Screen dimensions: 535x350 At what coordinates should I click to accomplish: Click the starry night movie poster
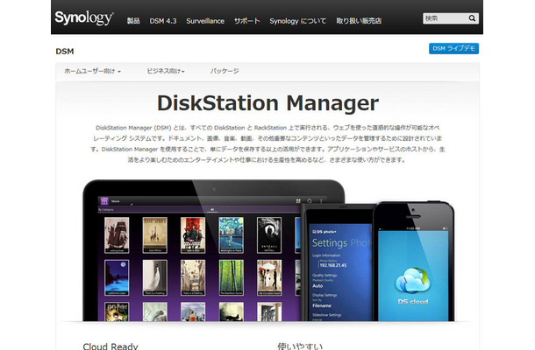[x=231, y=234]
